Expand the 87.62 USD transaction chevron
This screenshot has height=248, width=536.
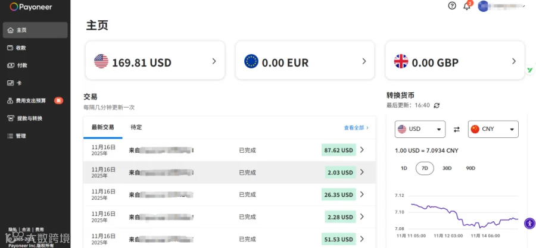362,150
